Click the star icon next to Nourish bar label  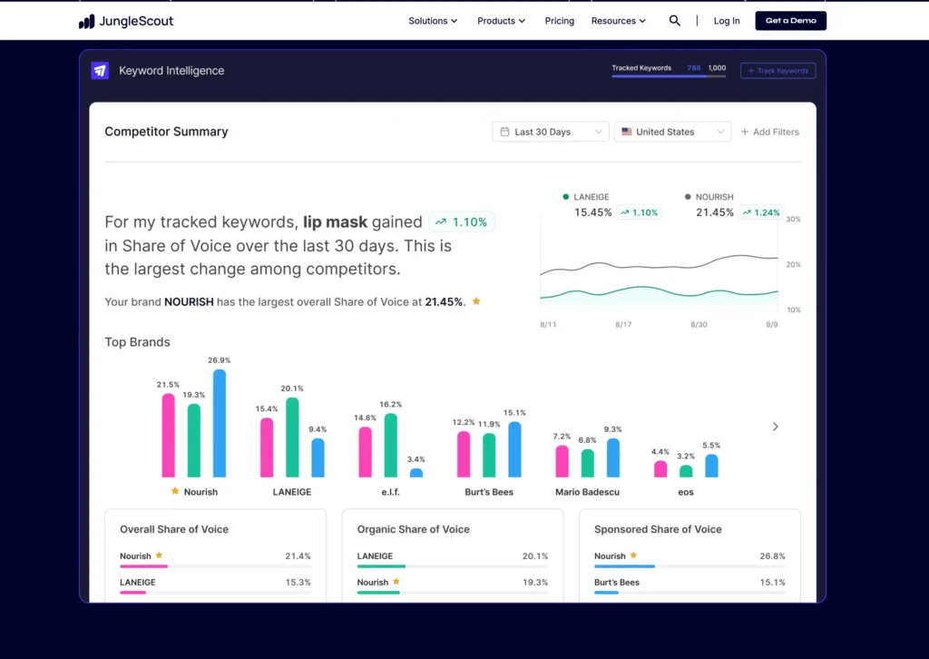(175, 492)
